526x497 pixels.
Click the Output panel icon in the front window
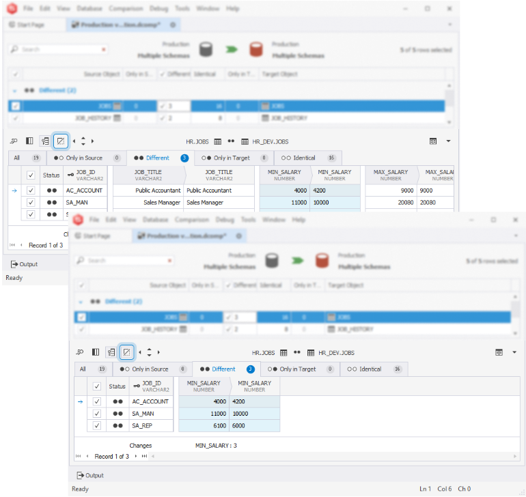click(80, 475)
